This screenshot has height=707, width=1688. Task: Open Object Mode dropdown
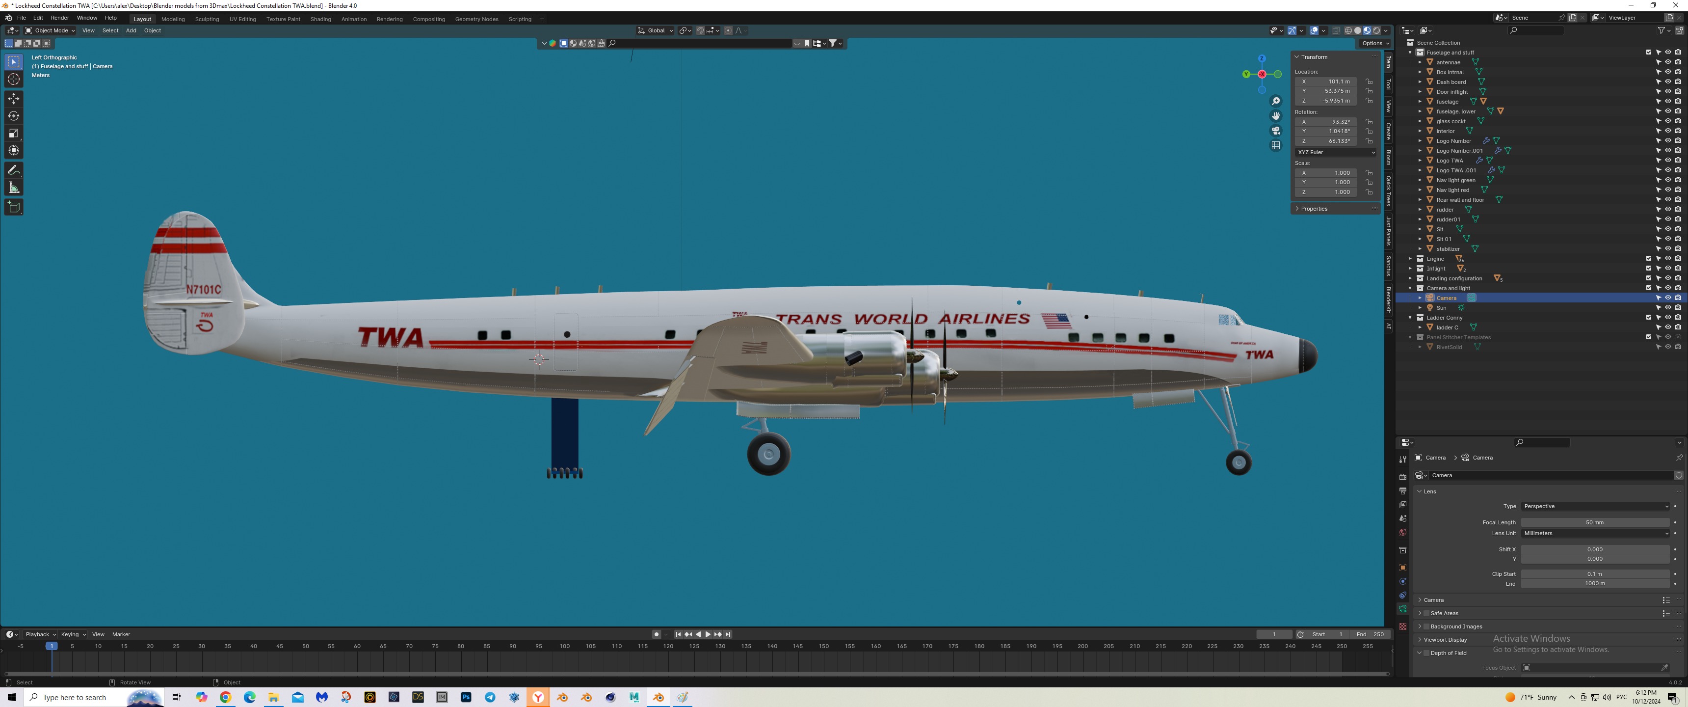point(51,30)
